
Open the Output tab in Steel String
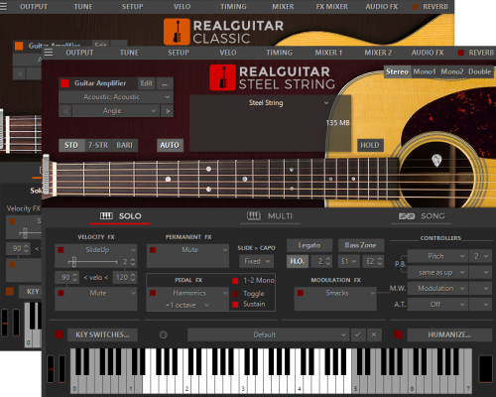tap(79, 53)
